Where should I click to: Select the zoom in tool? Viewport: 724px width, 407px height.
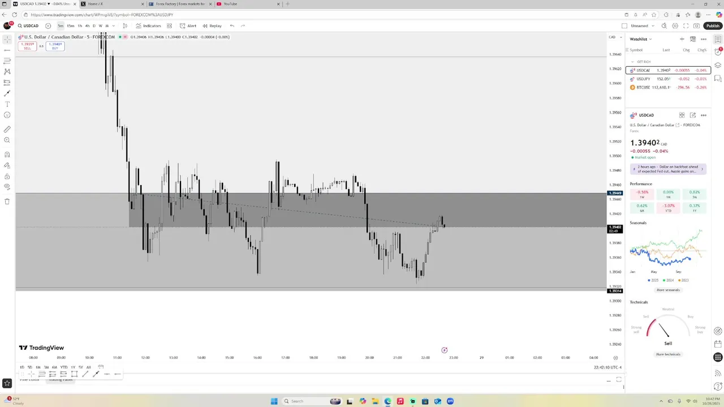7,140
